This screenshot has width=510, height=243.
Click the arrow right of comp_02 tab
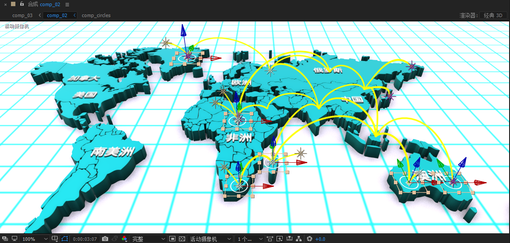tap(74, 15)
